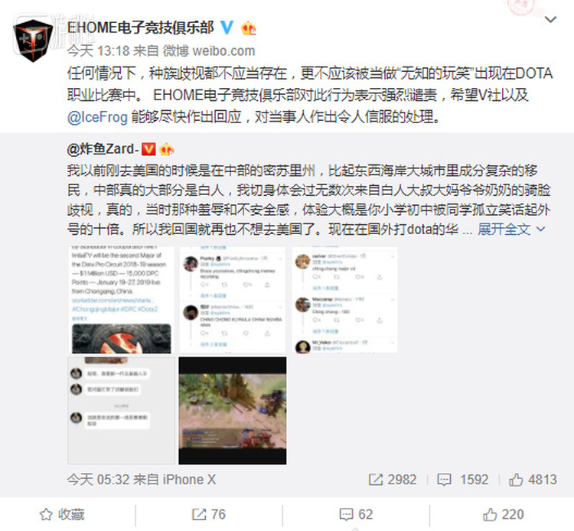Click the crown membership icon beside EHOME

[x=249, y=28]
